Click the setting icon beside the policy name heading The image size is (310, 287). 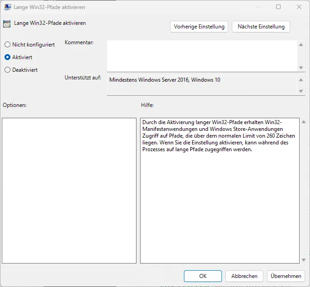click(x=7, y=24)
